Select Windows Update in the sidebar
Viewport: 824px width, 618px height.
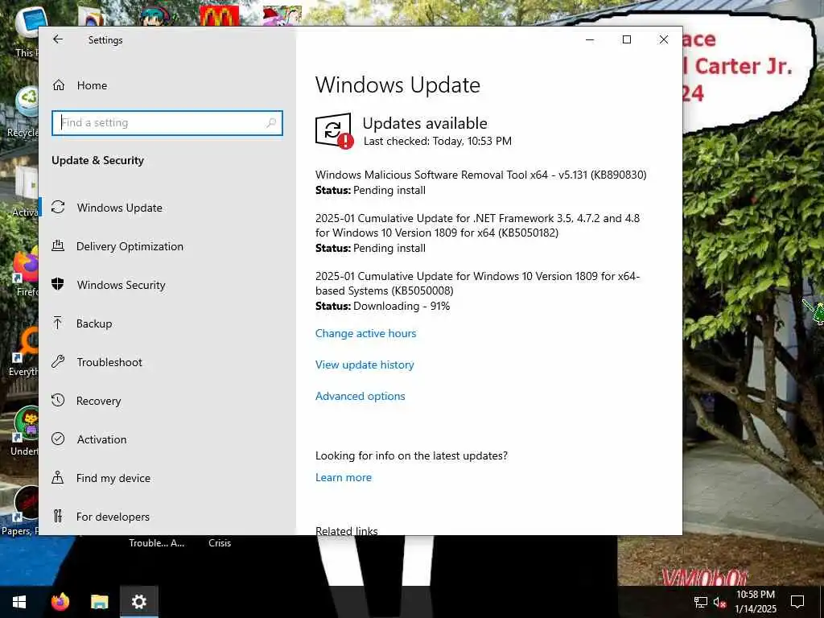tap(167, 208)
